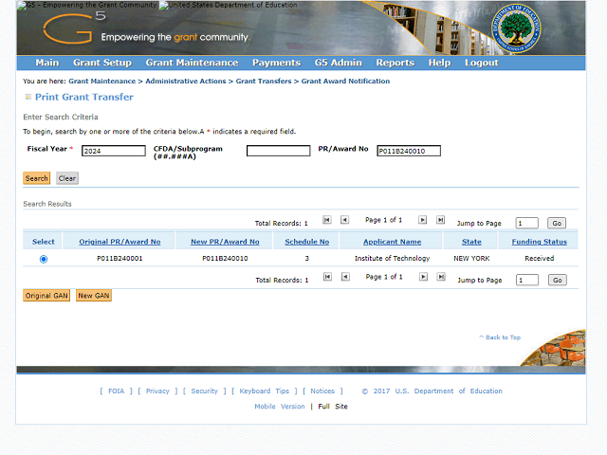Screen dimensions: 607x455
Task: Open the FOIA footer link
Action: (116, 391)
